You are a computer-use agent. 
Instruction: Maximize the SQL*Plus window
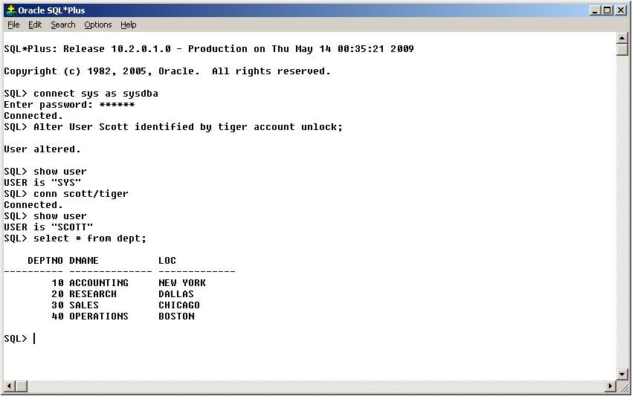click(607, 10)
